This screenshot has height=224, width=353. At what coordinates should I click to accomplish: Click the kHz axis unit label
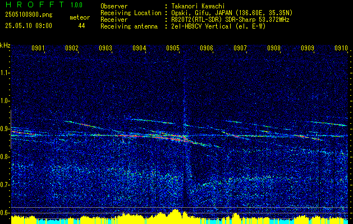[x=5, y=45]
